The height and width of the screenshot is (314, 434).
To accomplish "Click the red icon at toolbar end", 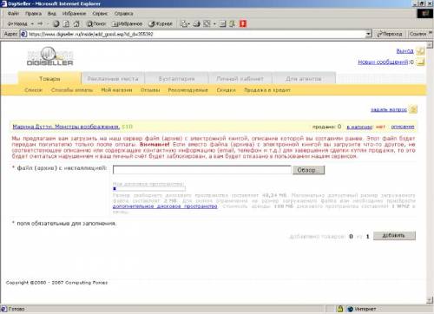I will pyautogui.click(x=243, y=23).
